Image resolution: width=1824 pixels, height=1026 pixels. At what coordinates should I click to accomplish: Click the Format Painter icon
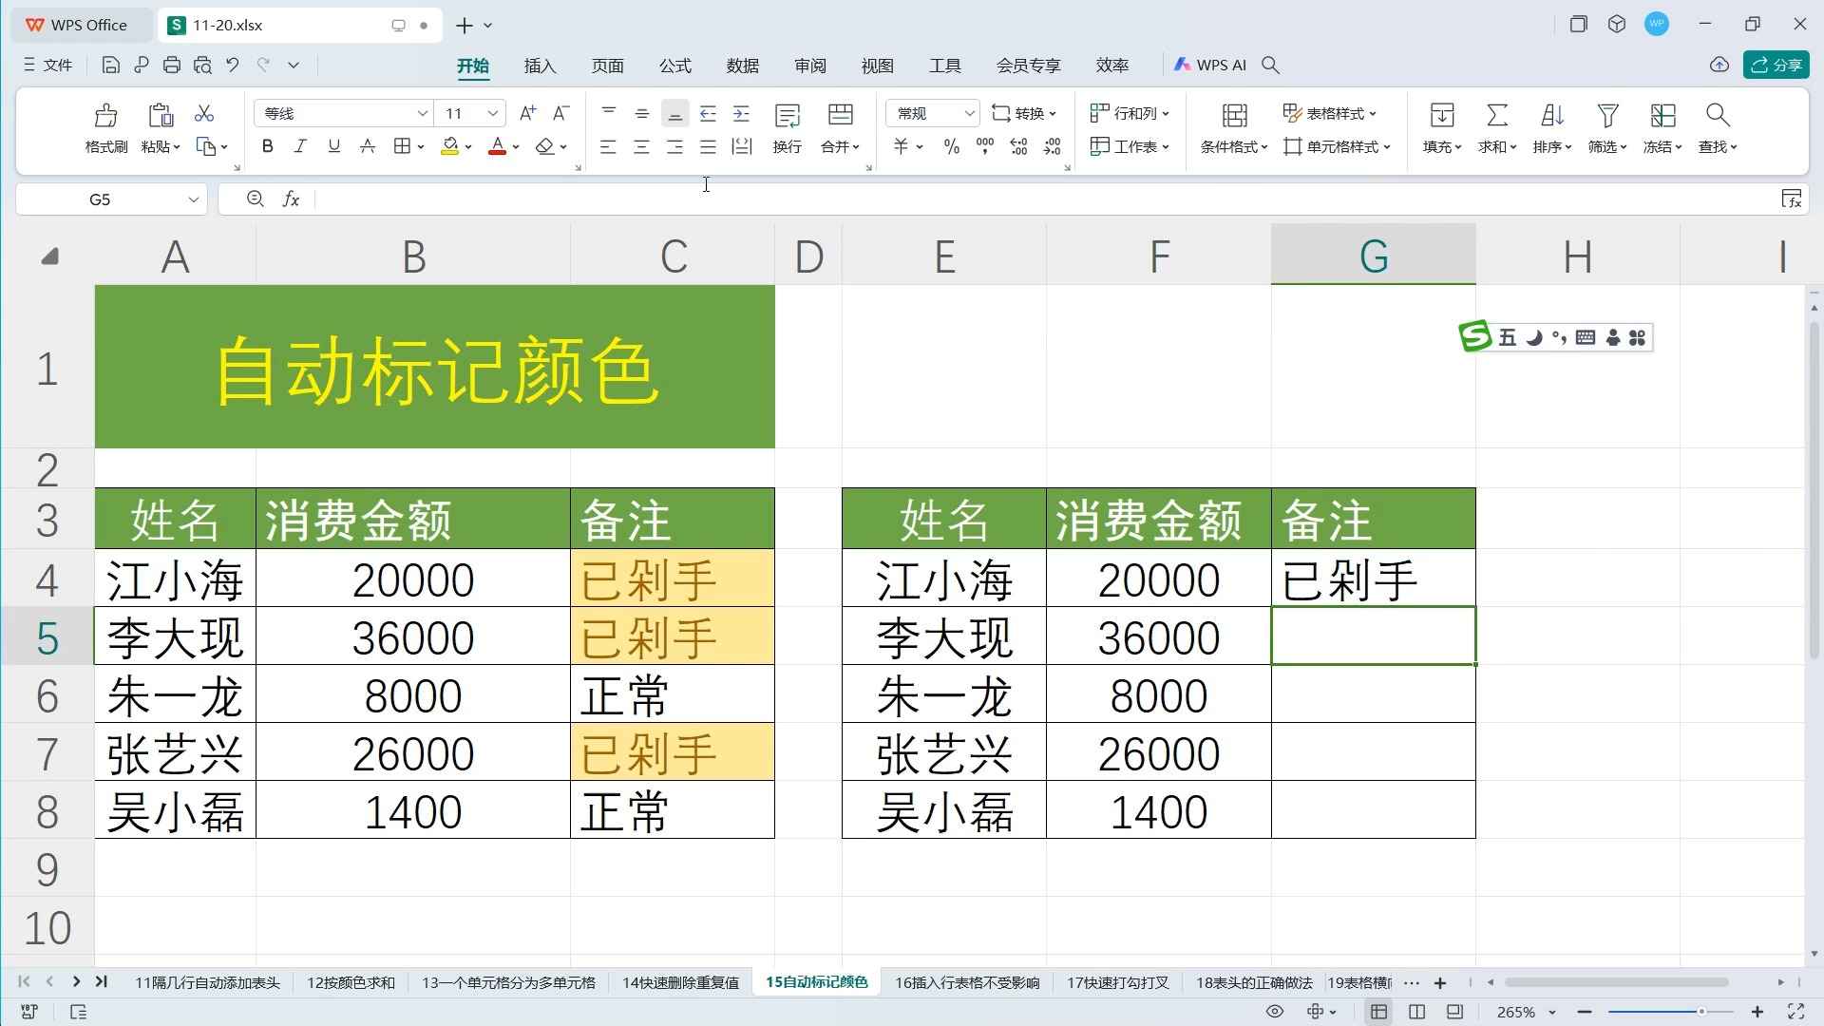tap(105, 115)
